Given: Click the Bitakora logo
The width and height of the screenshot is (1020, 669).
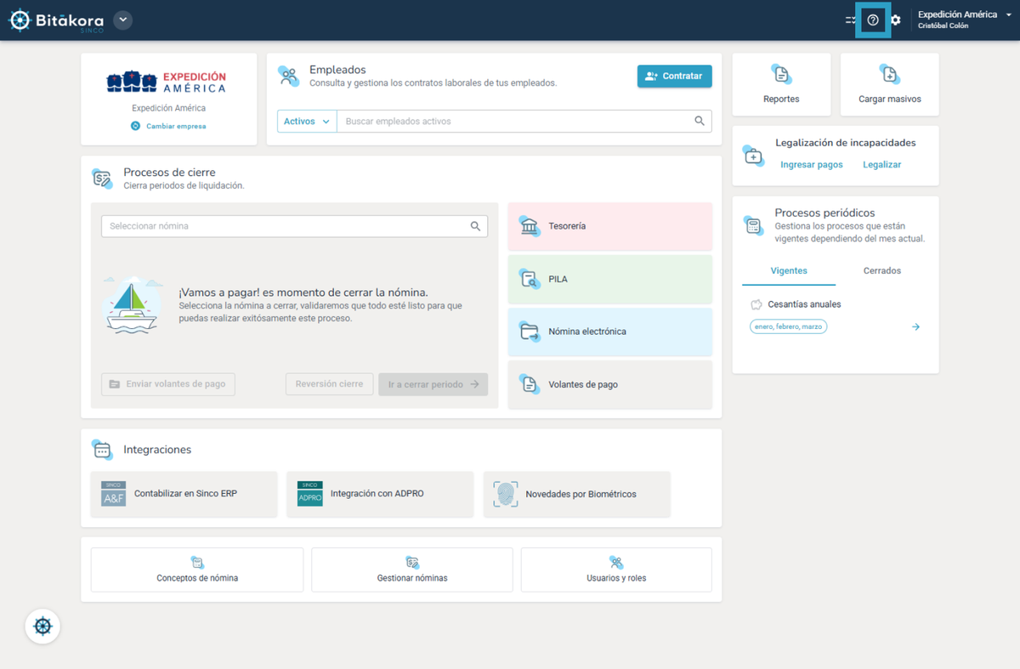Looking at the screenshot, I should click(x=56, y=20).
